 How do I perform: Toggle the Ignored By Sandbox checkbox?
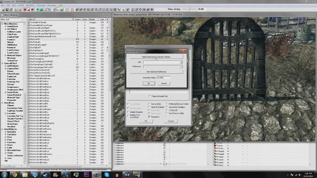(x=167, y=107)
